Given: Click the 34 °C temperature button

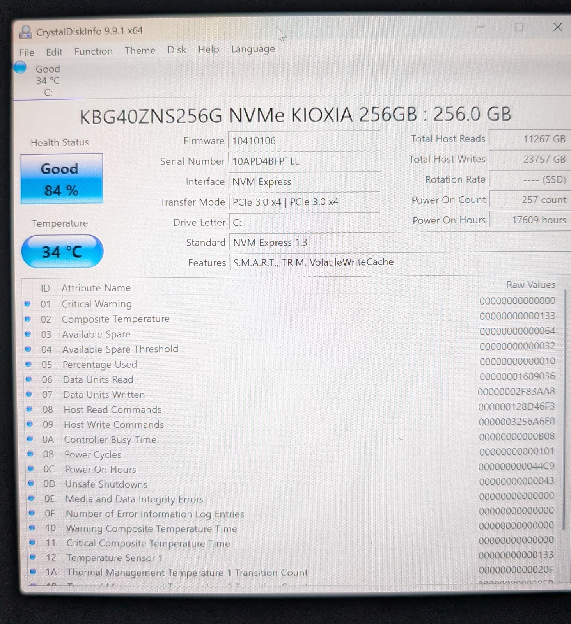Looking at the screenshot, I should pos(62,252).
